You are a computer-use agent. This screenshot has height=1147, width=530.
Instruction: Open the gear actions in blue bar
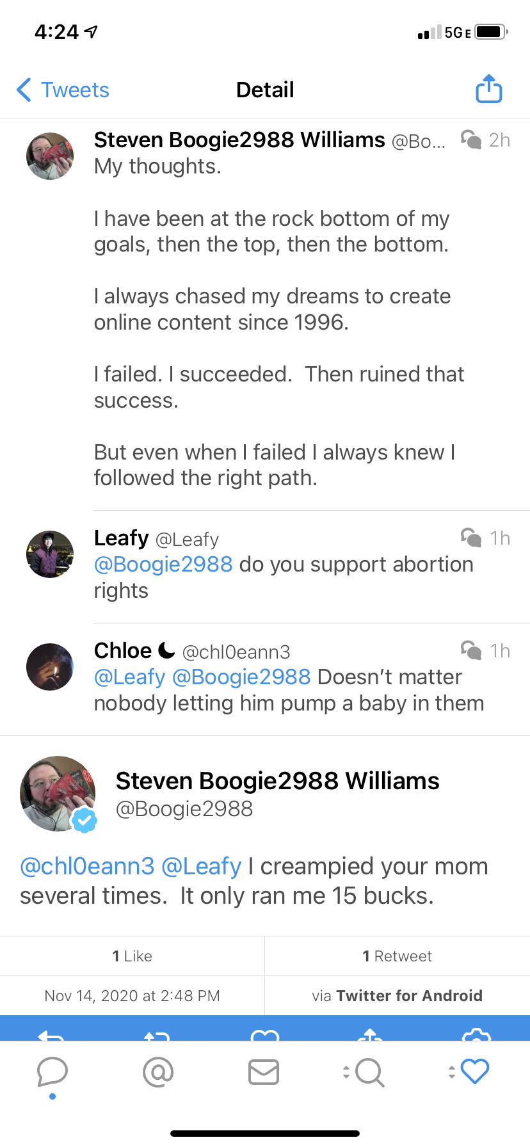[x=476, y=1034]
